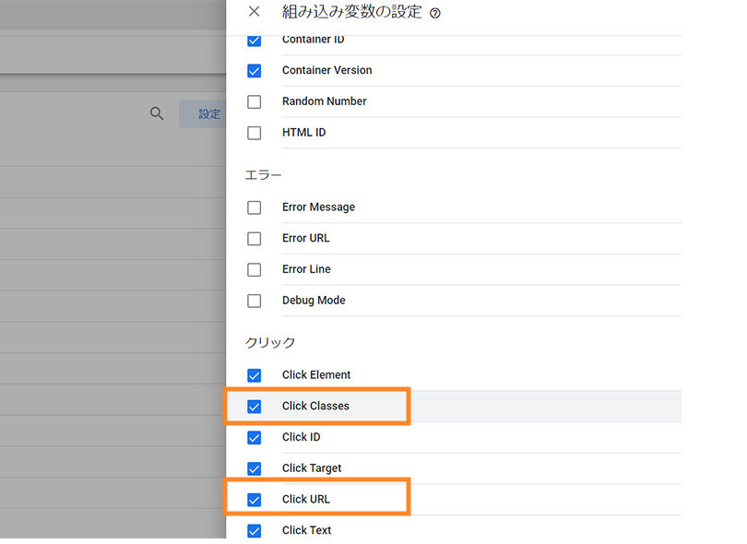Enable the Debug Mode checkbox

click(255, 301)
